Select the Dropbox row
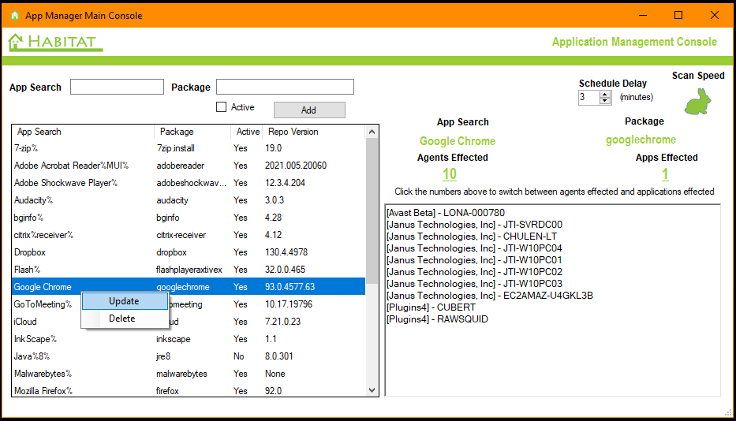 pos(189,252)
